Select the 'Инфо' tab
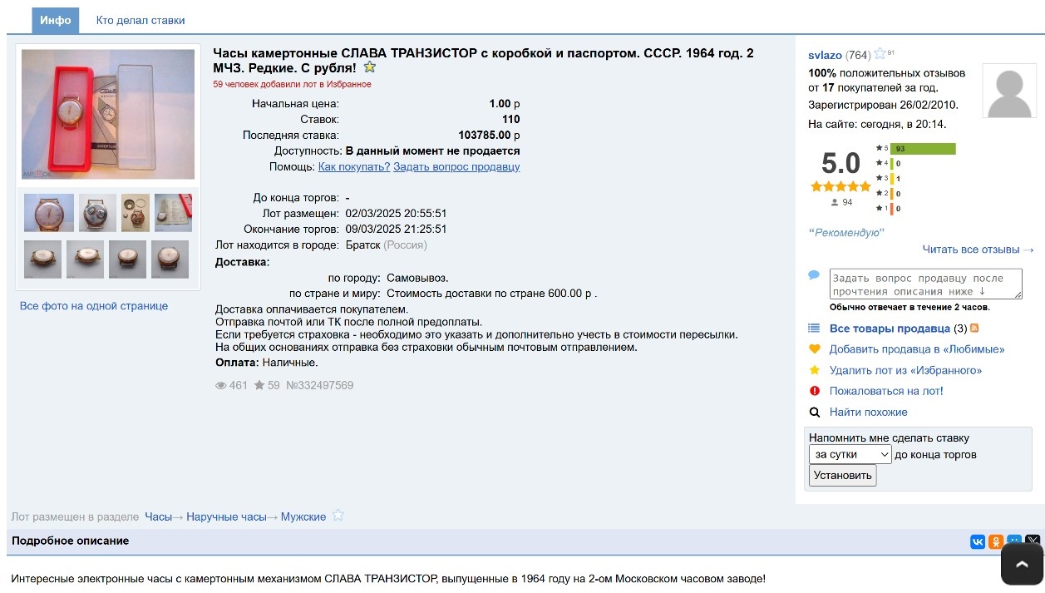The width and height of the screenshot is (1045, 593). click(x=55, y=20)
